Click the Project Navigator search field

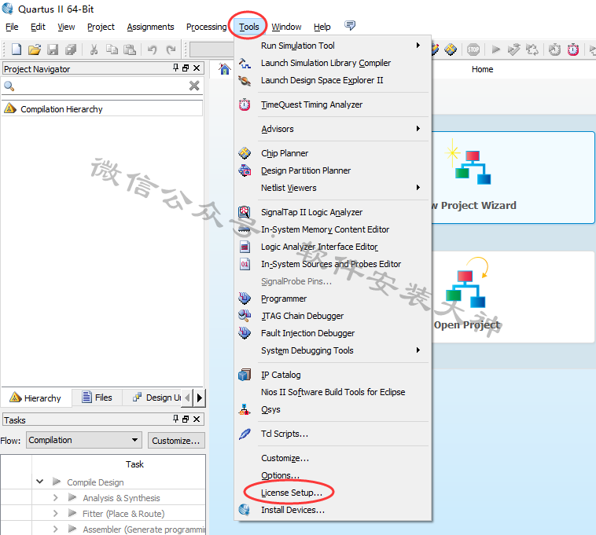click(102, 86)
